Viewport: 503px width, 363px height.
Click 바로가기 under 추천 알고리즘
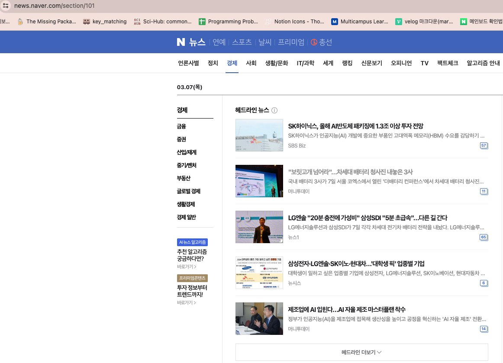(x=187, y=267)
